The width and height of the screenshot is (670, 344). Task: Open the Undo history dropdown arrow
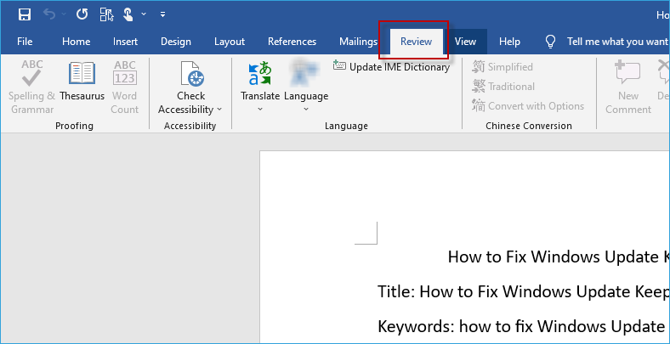coord(64,15)
